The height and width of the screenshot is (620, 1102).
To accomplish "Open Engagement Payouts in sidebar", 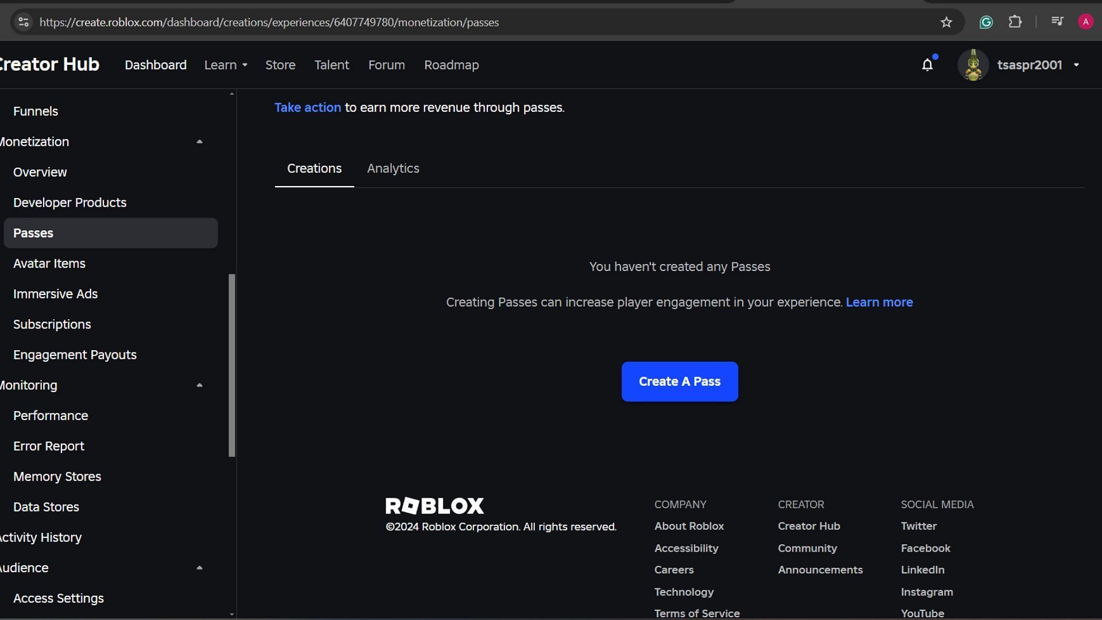I will [x=75, y=355].
